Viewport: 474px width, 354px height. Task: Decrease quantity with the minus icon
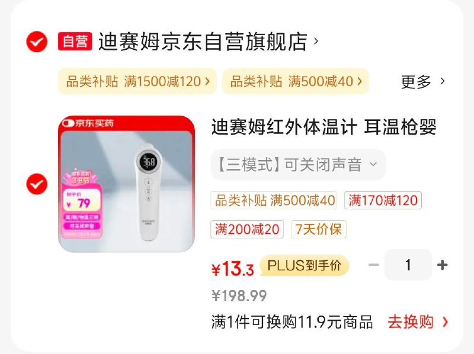click(374, 265)
